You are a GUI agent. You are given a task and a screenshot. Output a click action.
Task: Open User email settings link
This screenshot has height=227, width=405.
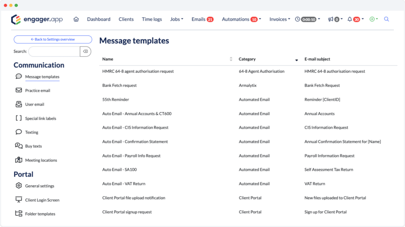click(x=35, y=104)
